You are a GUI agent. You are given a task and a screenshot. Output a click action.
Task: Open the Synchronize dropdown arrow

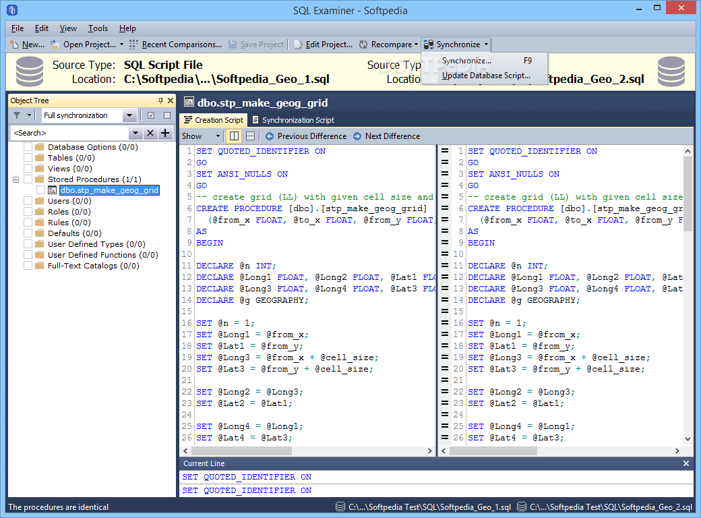tap(486, 45)
